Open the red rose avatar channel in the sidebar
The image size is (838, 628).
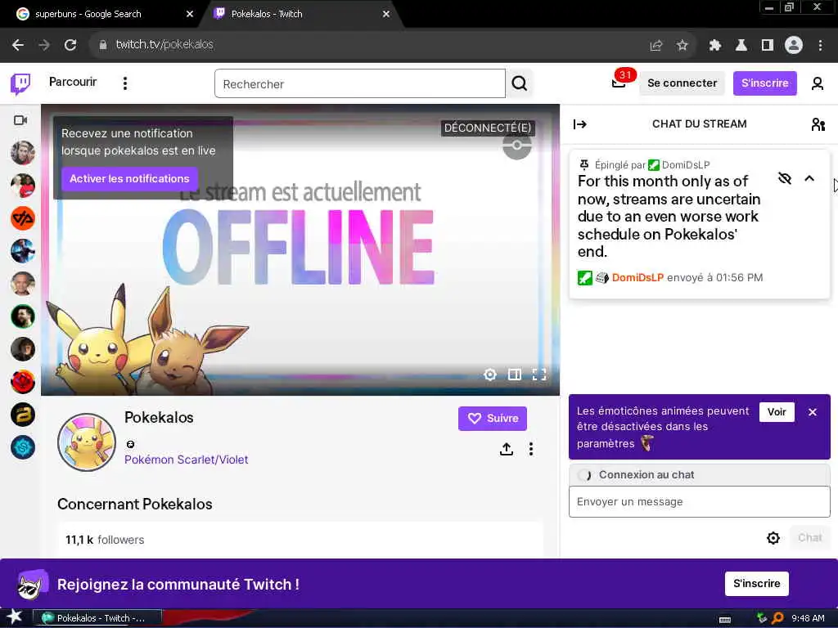[23, 383]
